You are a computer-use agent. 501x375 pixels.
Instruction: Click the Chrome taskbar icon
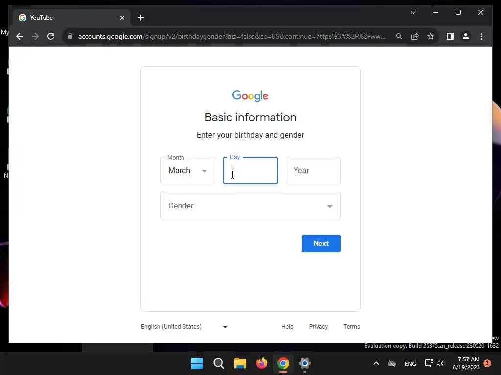pyautogui.click(x=283, y=363)
